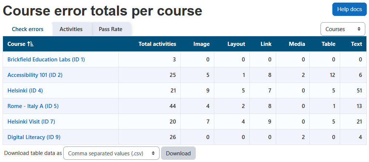Select Image value 9 in Helsinki (ID 4) row

tap(208, 91)
